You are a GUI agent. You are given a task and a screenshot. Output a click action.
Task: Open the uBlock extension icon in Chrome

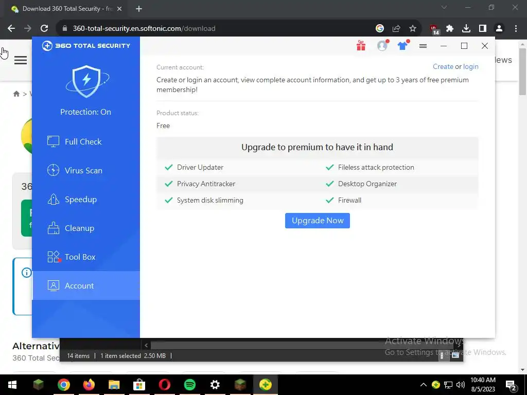point(434,29)
